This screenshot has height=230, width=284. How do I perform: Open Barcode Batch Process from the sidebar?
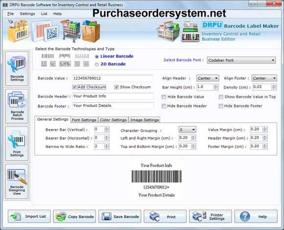[x=17, y=106]
